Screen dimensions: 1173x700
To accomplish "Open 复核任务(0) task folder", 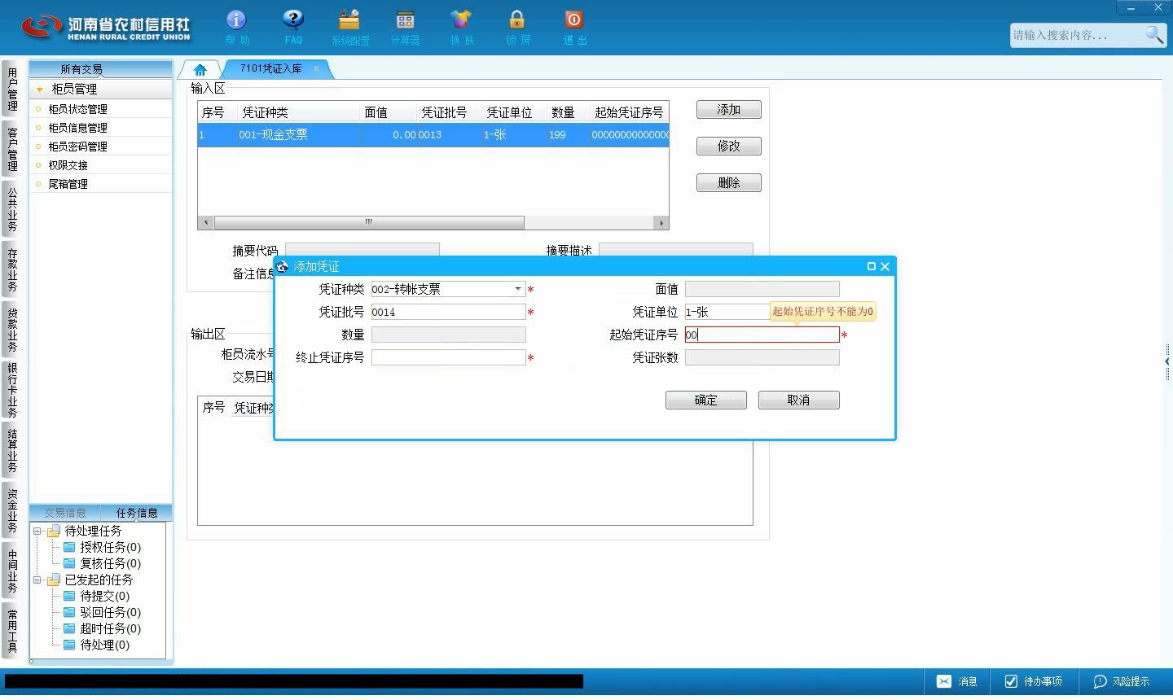I will (x=102, y=563).
